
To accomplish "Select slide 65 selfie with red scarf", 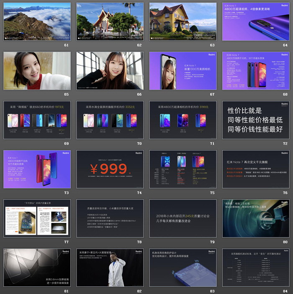I will [x=37, y=71].
